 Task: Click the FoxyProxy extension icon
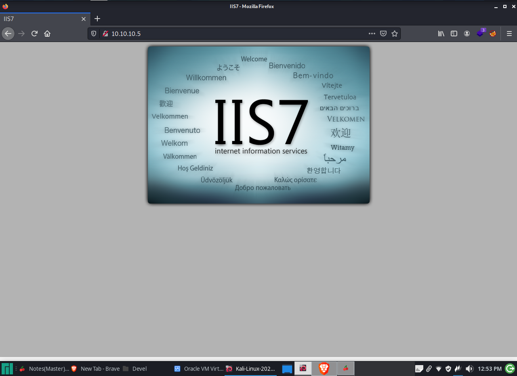493,34
